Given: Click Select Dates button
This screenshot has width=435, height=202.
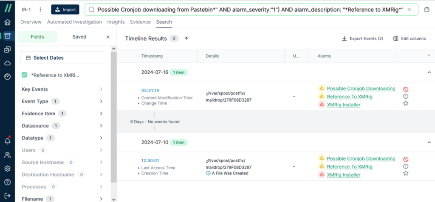Looking at the screenshot, I should [63, 58].
